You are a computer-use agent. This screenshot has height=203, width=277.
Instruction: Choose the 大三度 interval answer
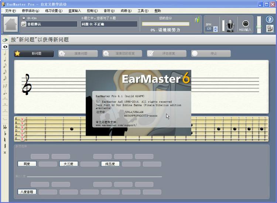(69, 164)
